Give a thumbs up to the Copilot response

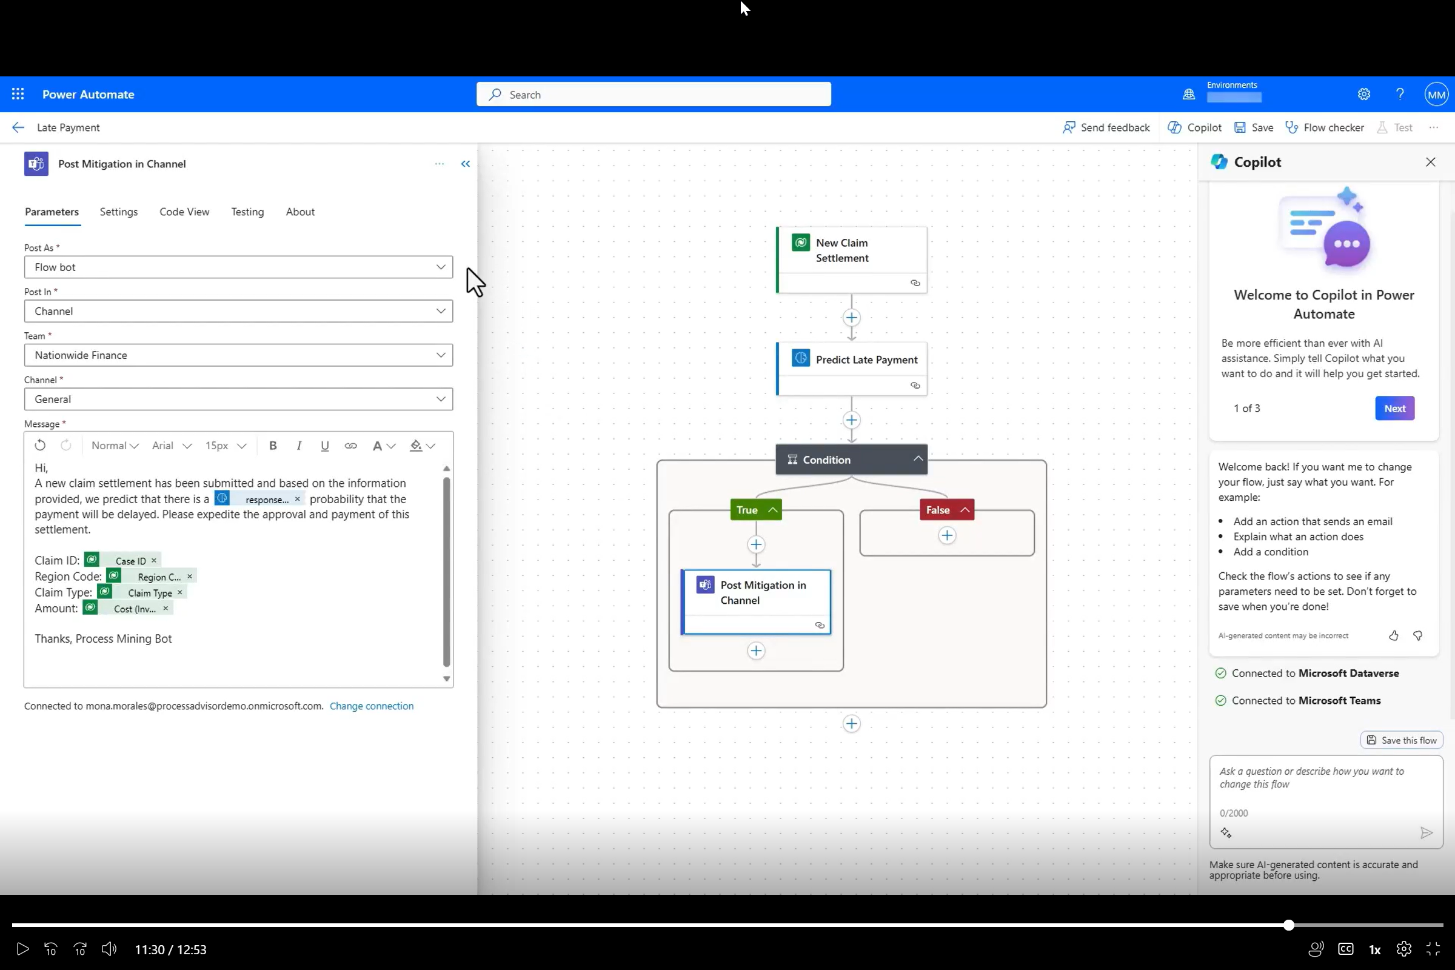click(x=1394, y=635)
